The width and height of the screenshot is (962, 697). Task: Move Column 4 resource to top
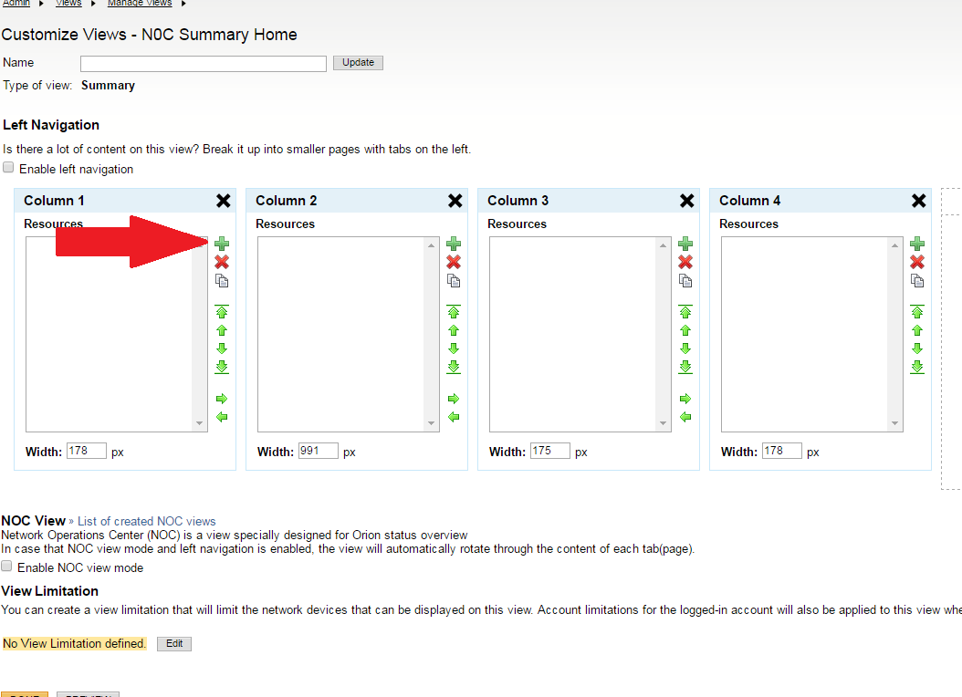917,311
